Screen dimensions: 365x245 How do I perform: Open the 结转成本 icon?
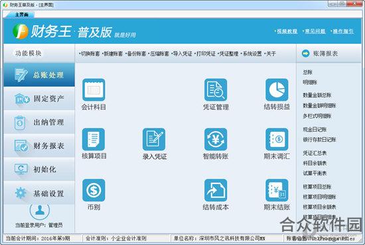tap(216, 190)
